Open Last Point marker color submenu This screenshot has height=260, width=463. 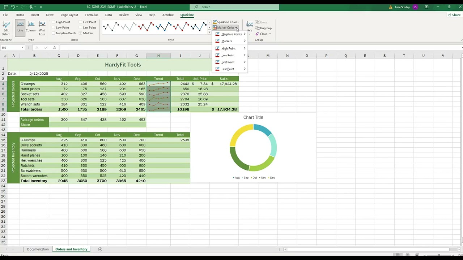click(x=230, y=69)
